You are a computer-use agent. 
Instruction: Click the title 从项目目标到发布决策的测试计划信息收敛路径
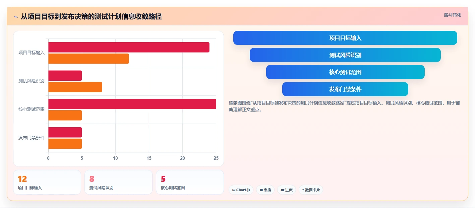coord(91,17)
